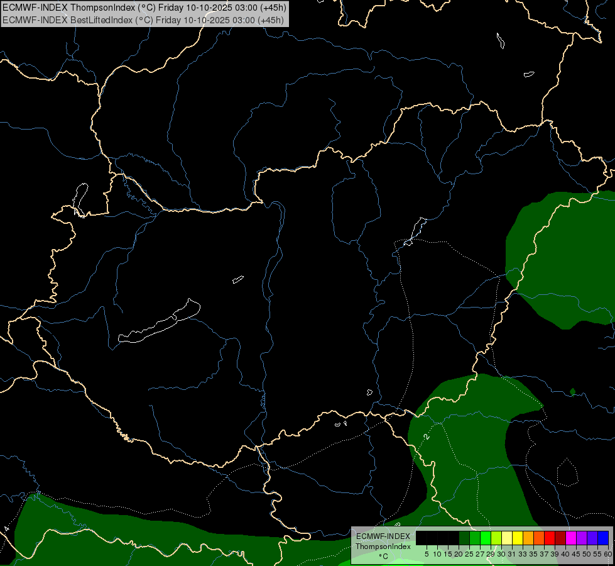Select the dark green 20–25 legend swatch
This screenshot has width=615, height=566.
pyautogui.click(x=464, y=538)
